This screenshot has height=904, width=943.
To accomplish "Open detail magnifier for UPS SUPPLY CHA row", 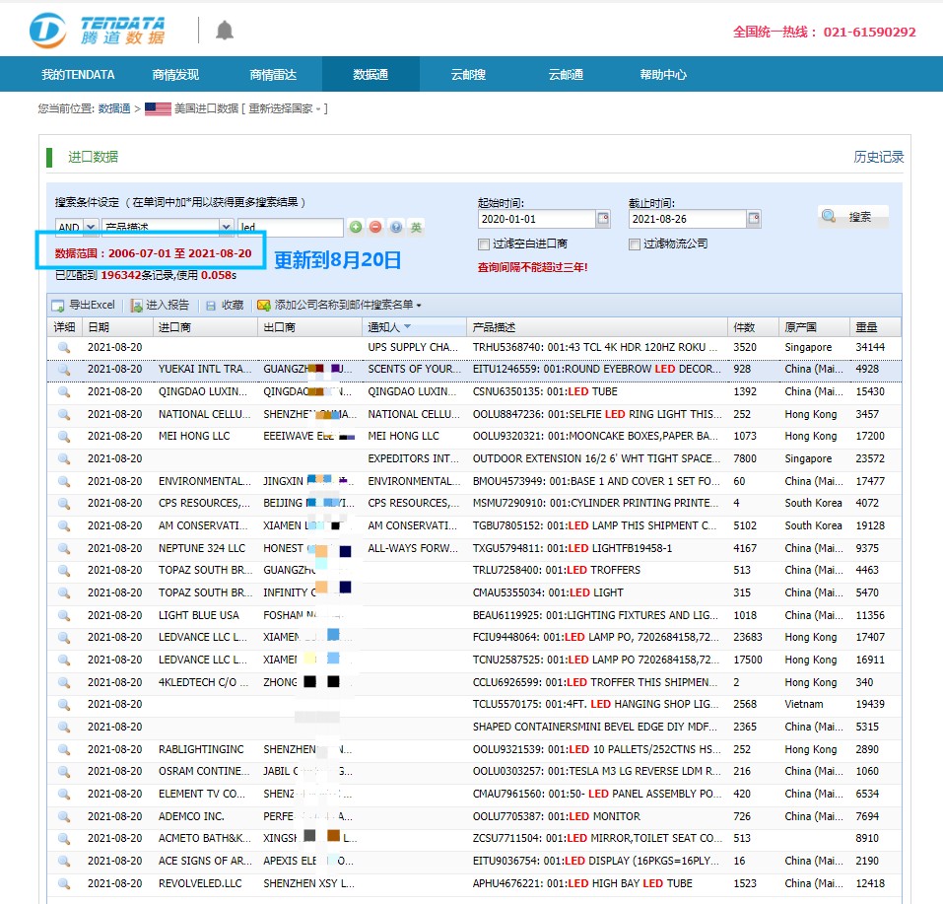I will 64,347.
